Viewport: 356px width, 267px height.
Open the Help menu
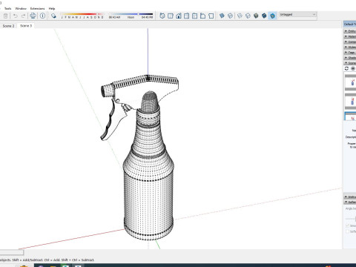pyautogui.click(x=52, y=8)
